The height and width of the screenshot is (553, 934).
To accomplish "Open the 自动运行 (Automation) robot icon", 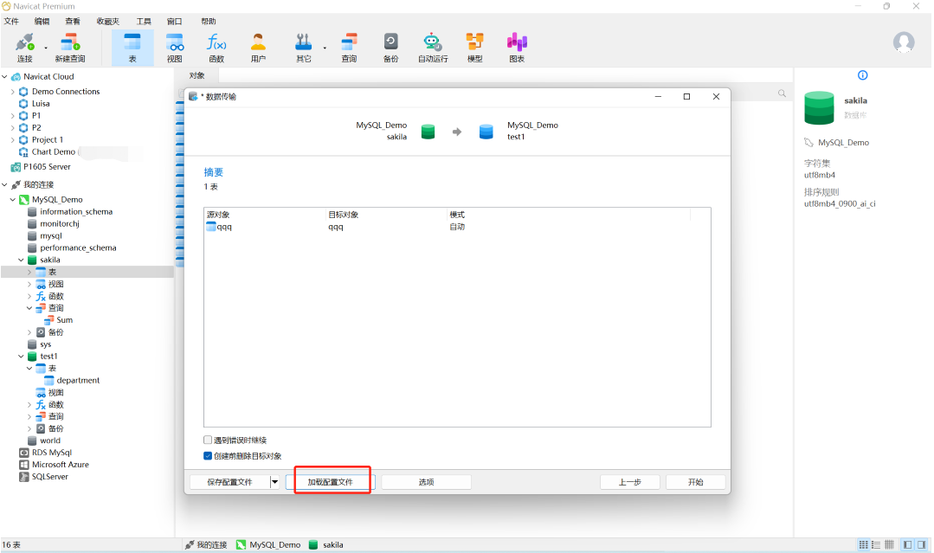I will tap(433, 47).
